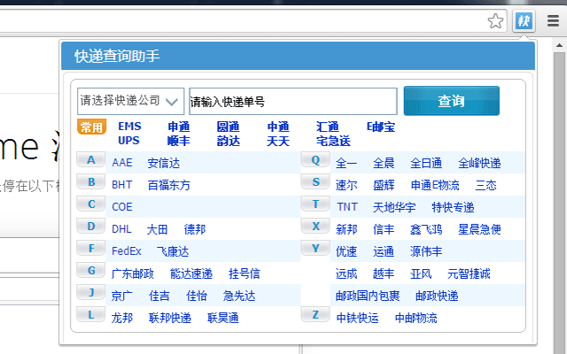This screenshot has width=567, height=354.
Task: Click the letter G index button
Action: (91, 270)
